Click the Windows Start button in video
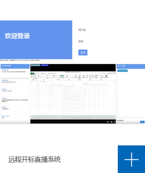 click(x=32, y=118)
